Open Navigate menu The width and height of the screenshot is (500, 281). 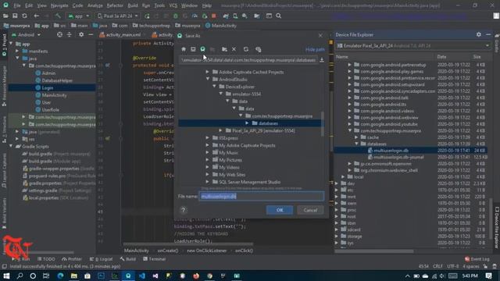(59, 5)
